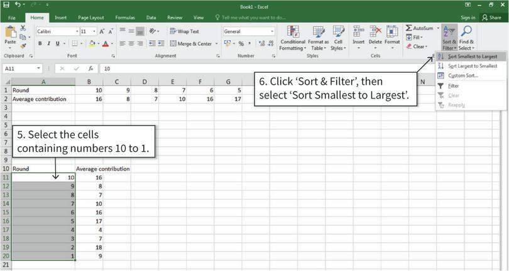Open the font name Calibri dropdown
Image resolution: width=509 pixels, height=271 pixels.
point(77,31)
